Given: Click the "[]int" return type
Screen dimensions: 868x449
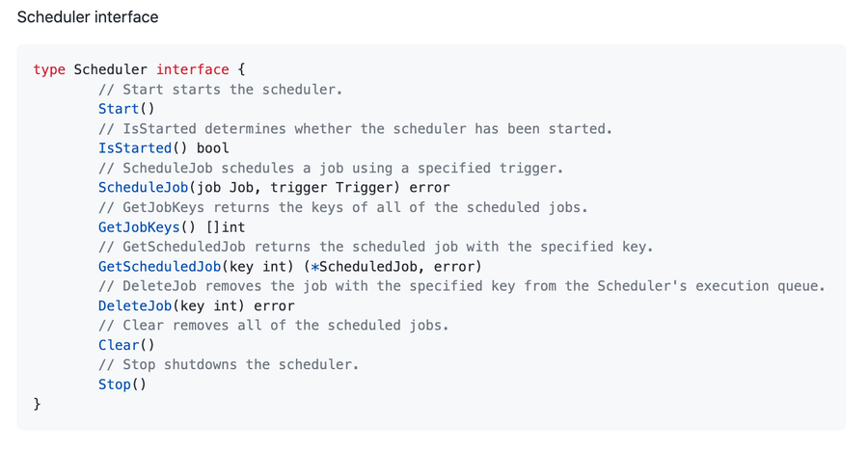Looking at the screenshot, I should (226, 227).
